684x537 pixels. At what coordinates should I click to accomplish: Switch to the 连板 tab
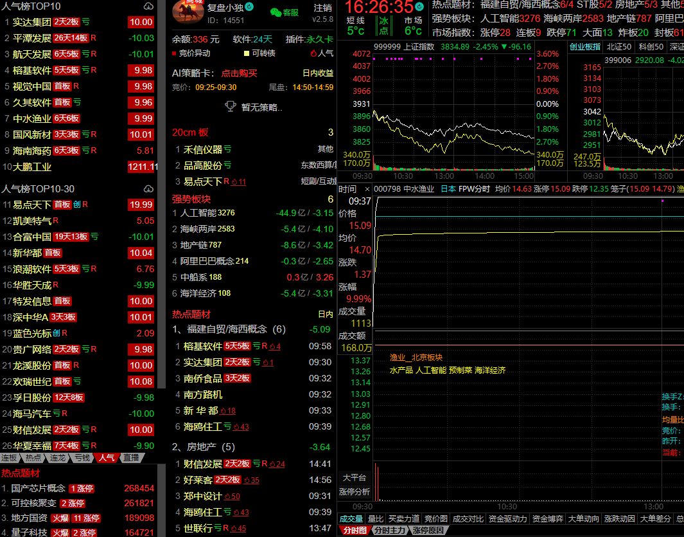[x=10, y=458]
